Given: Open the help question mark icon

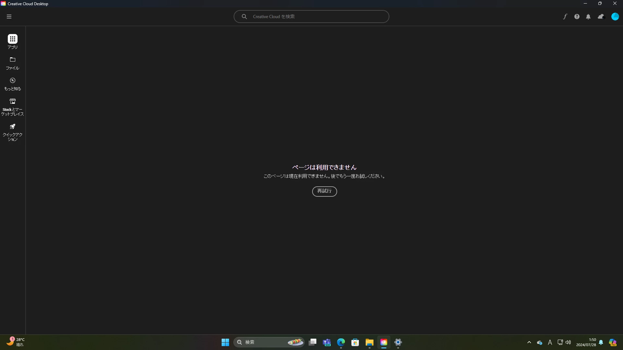Looking at the screenshot, I should point(577,17).
